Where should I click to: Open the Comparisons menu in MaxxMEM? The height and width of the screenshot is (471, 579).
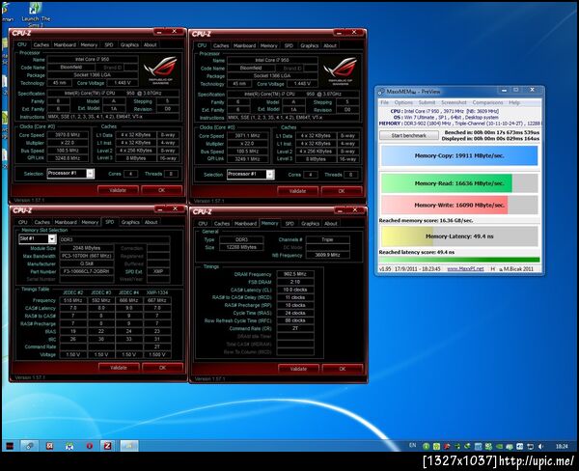(487, 102)
